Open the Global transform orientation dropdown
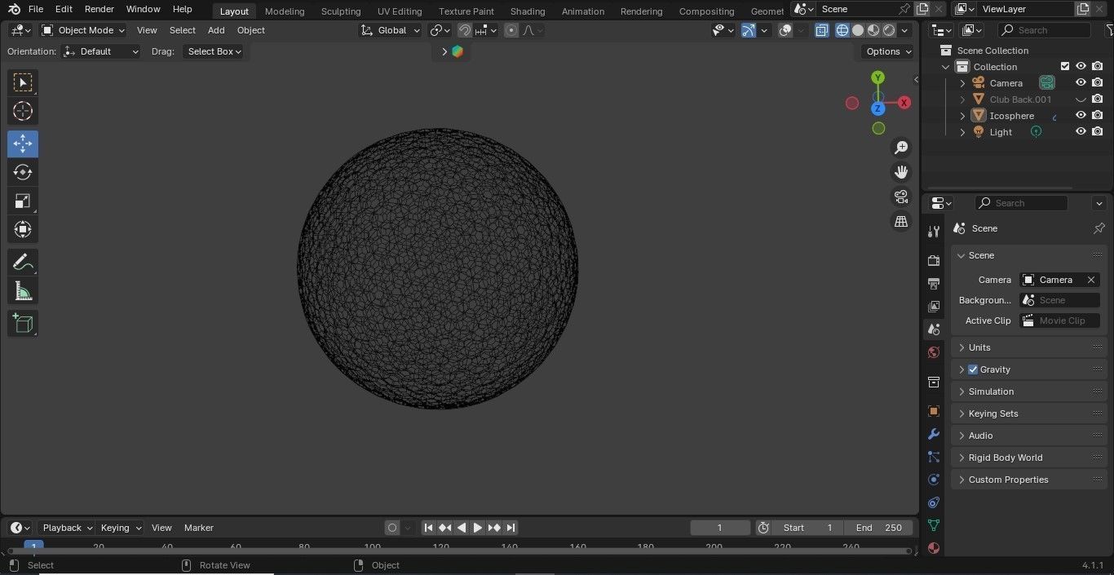This screenshot has height=575, width=1114. [391, 30]
